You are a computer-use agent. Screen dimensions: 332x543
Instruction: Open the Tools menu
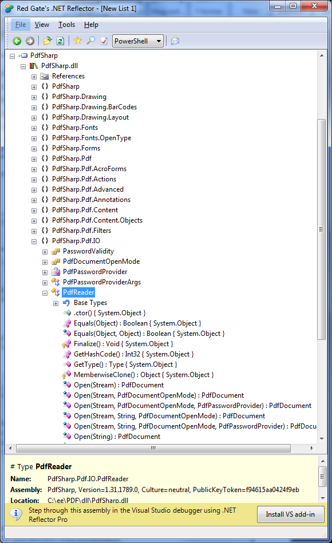(x=66, y=25)
